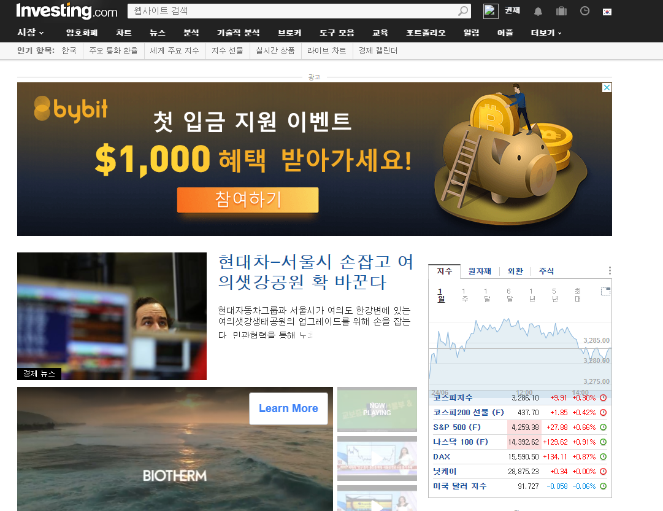Open the 분석 menu
Image resolution: width=663 pixels, height=511 pixels.
coord(191,33)
